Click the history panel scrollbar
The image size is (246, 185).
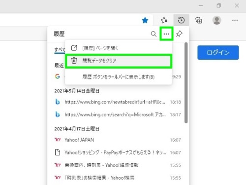click(186, 83)
